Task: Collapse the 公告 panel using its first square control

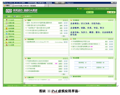Action: point(109,39)
